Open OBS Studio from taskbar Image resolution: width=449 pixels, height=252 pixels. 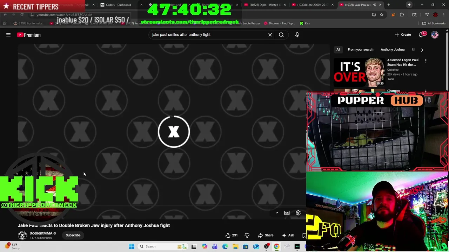tap(267, 246)
